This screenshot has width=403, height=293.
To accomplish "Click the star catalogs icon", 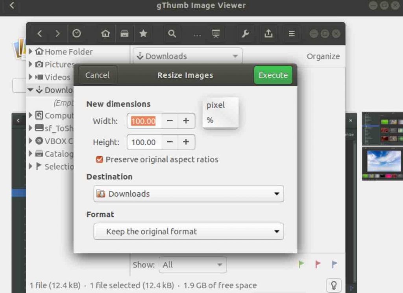I will [x=143, y=34].
